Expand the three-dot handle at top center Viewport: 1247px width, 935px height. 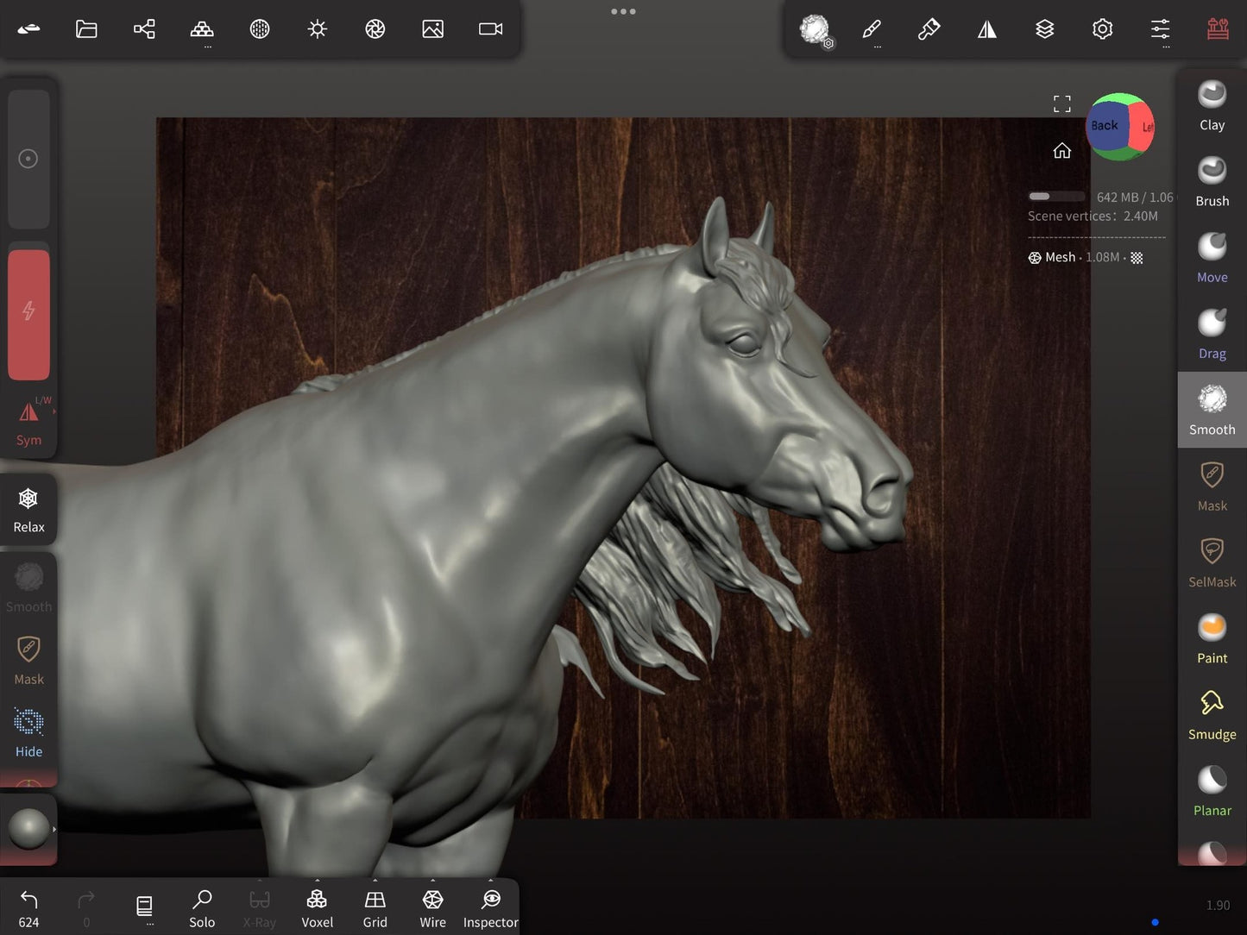click(623, 12)
